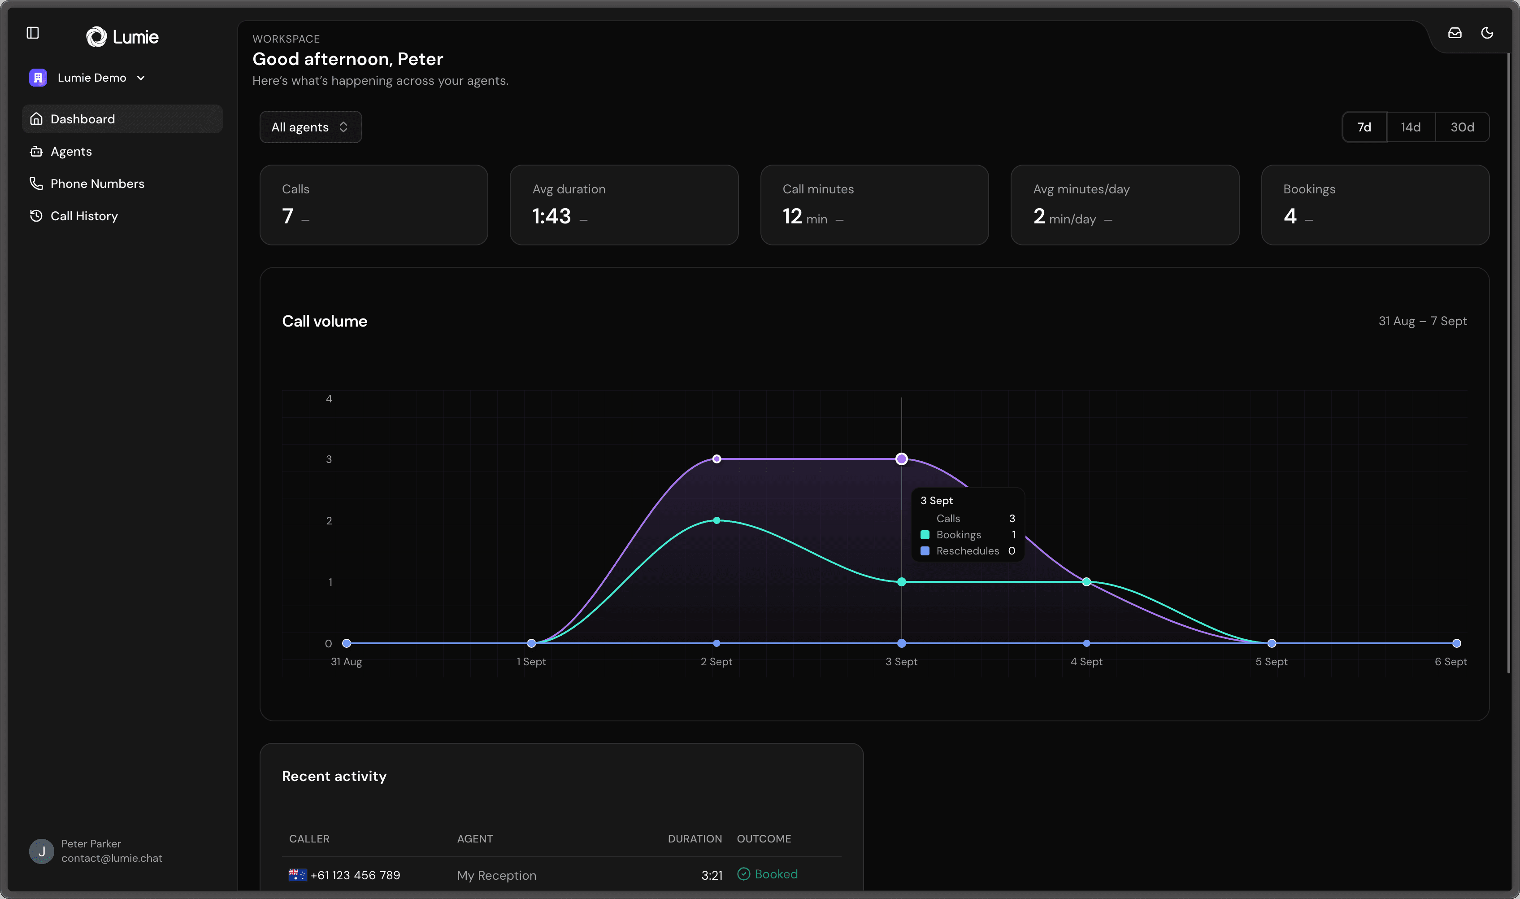Click the Lumie logo

[122, 37]
